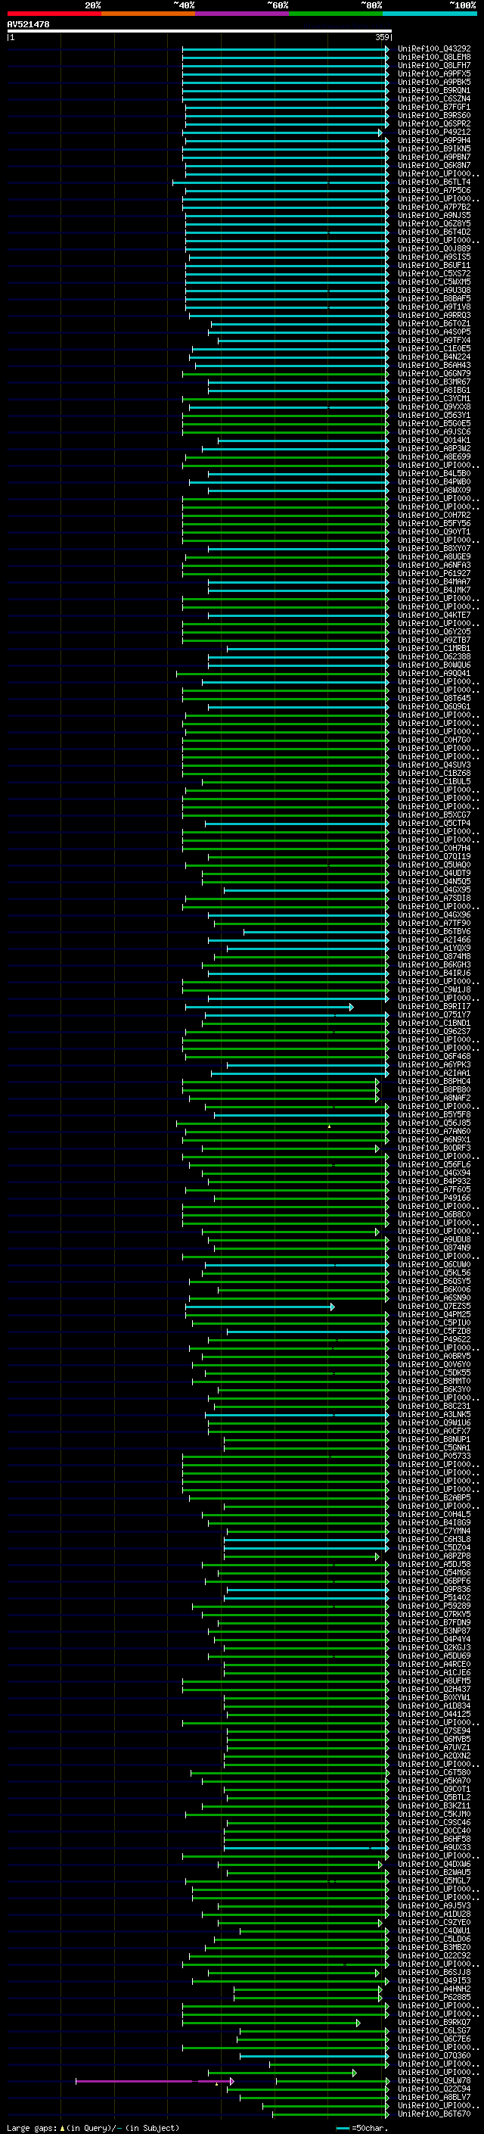The width and height of the screenshot is (484, 2134).
Task: Open hit UniRef100_C6SZN4
Action: [433, 98]
